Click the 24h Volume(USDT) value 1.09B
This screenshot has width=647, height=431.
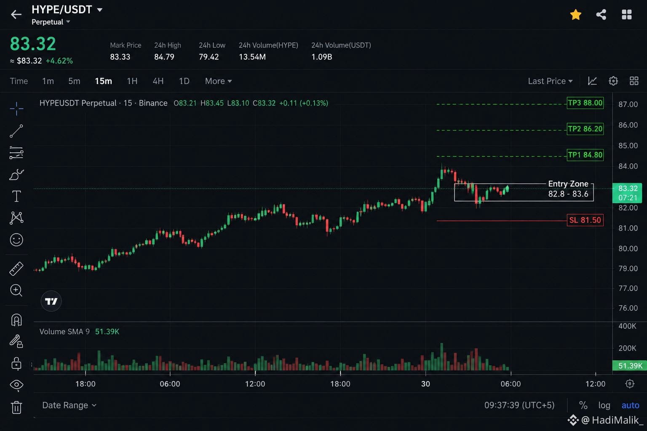(322, 57)
